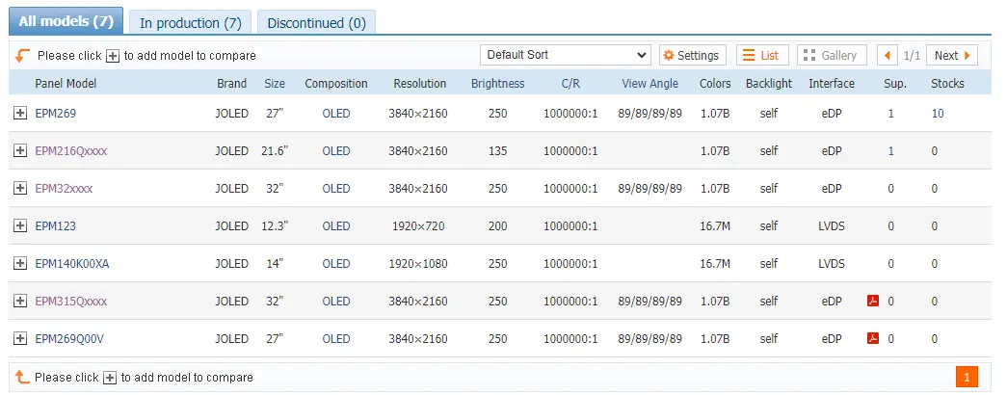Select page 1 pagination button
The image size is (1007, 395).
(967, 377)
